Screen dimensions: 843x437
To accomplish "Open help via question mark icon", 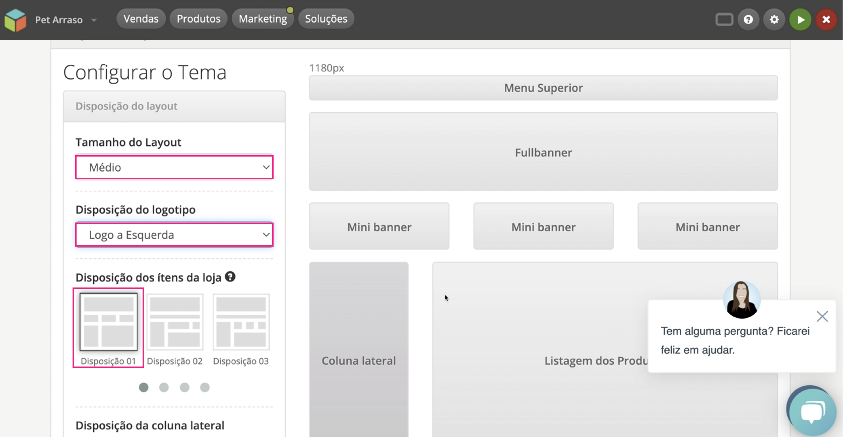I will click(748, 20).
